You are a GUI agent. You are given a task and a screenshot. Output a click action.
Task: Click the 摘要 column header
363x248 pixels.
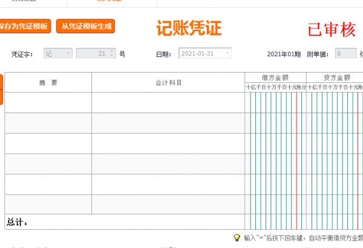pos(48,82)
